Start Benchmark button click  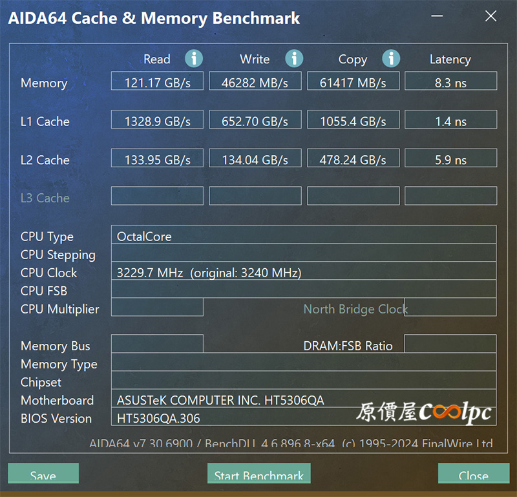pyautogui.click(x=259, y=473)
